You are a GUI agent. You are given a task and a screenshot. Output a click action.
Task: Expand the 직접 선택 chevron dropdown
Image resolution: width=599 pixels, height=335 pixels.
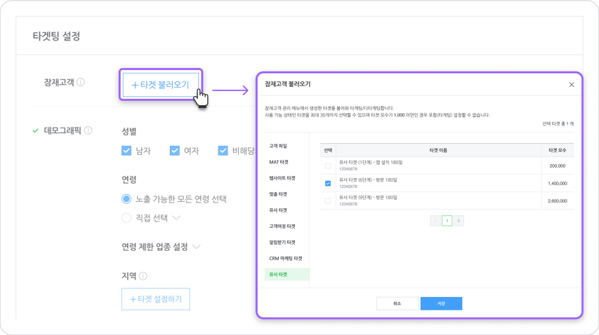[x=176, y=218]
